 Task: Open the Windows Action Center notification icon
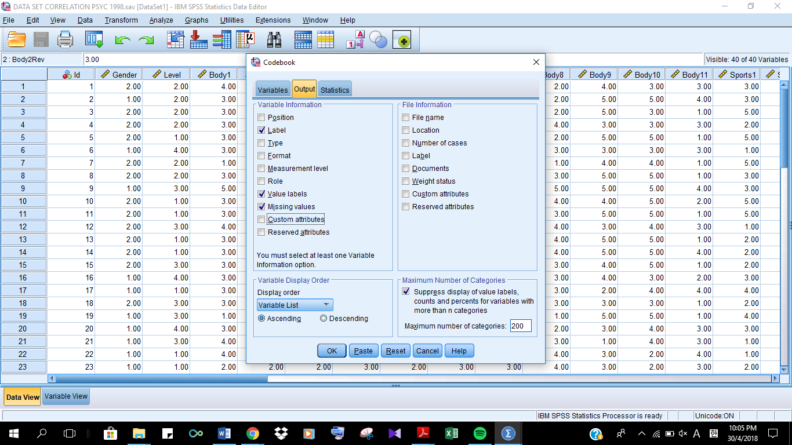click(x=772, y=433)
